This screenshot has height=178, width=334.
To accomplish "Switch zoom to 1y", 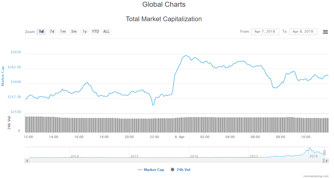I will [85, 32].
